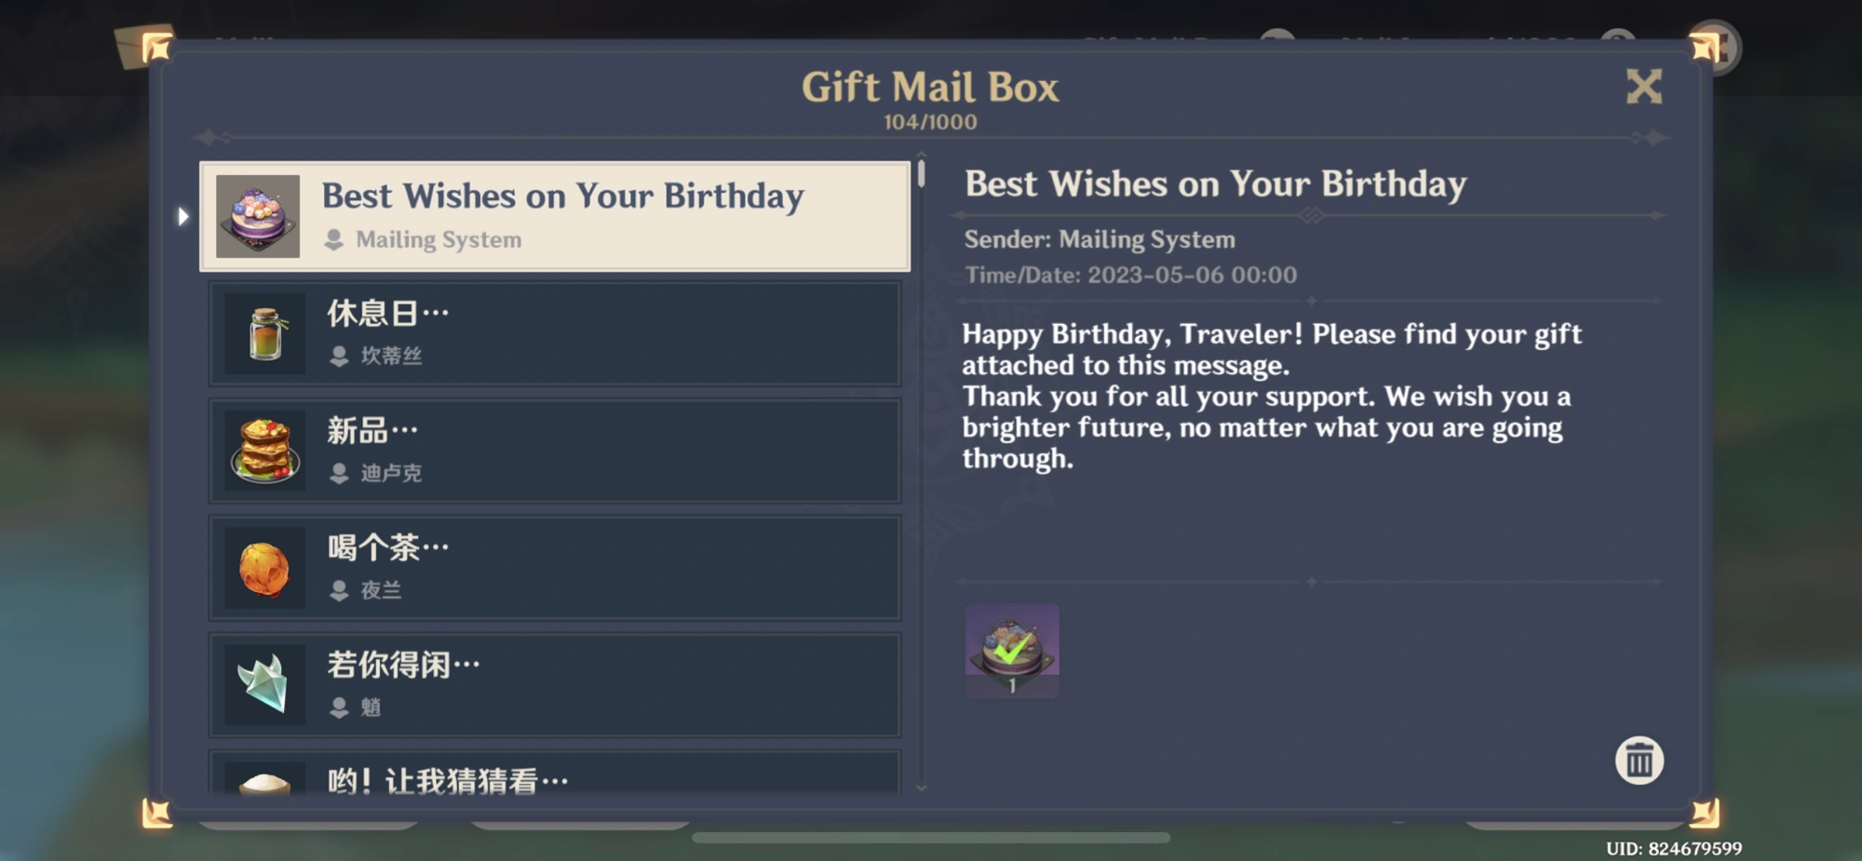Click the scroll-down arrow below mail list
This screenshot has width=1862, height=861.
pos(921,787)
